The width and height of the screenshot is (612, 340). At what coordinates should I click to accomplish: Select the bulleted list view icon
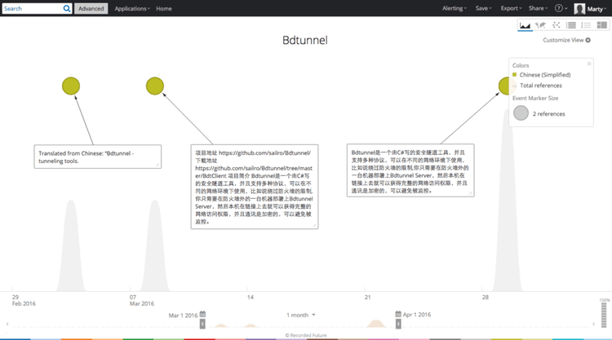click(586, 26)
